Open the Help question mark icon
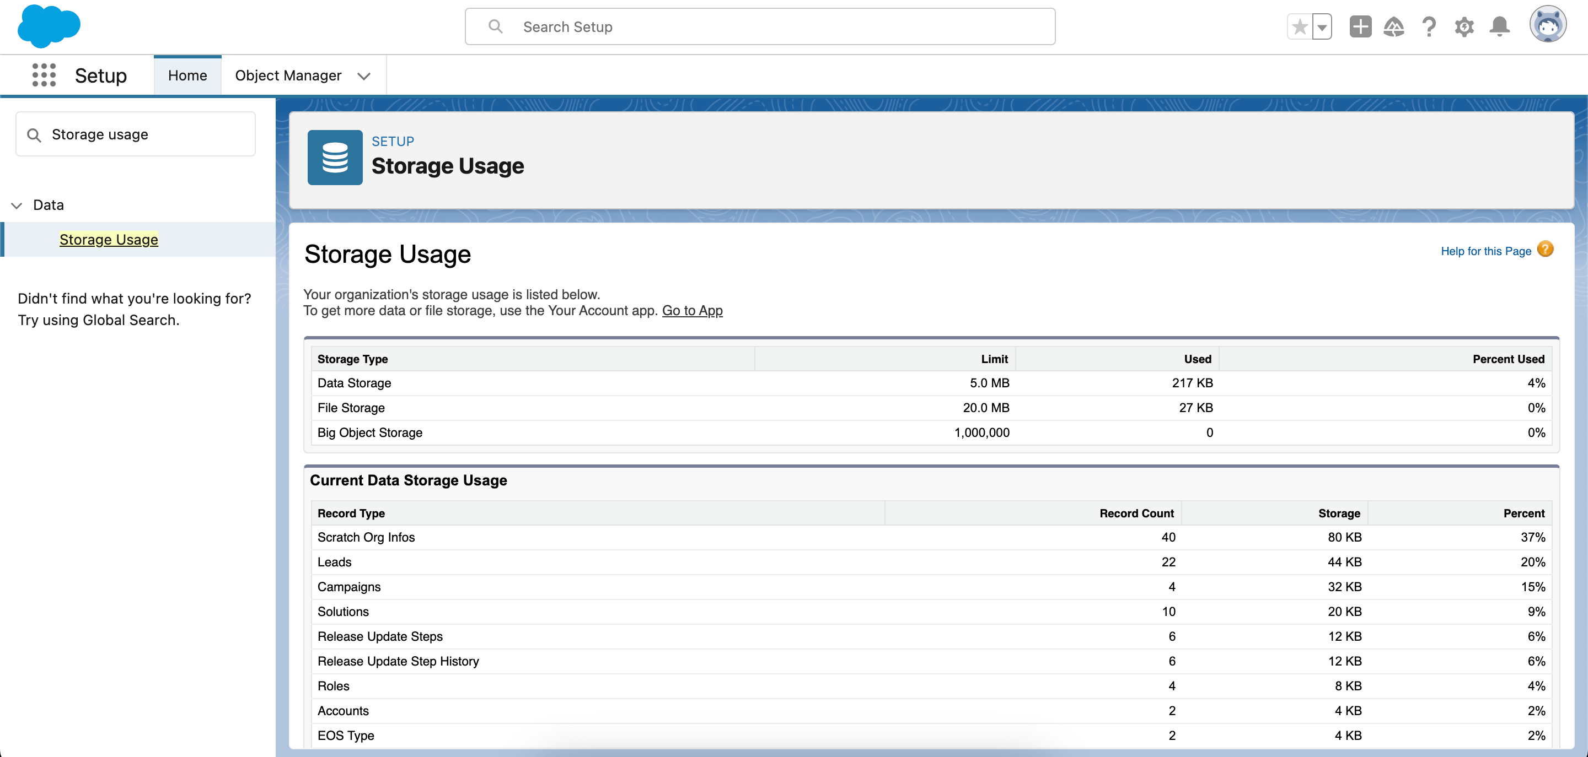Viewport: 1588px width, 757px height. (1429, 27)
